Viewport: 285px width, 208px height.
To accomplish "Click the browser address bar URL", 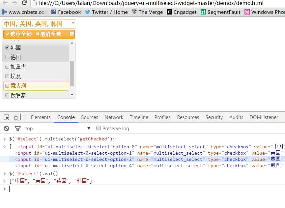I will click(x=151, y=3).
